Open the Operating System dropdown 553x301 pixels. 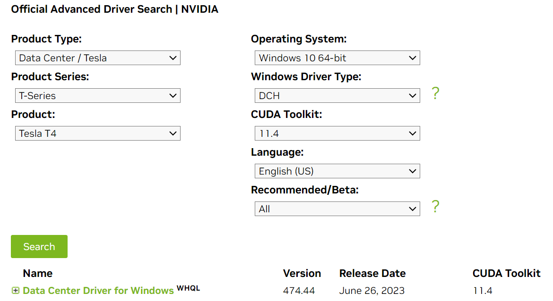click(337, 58)
